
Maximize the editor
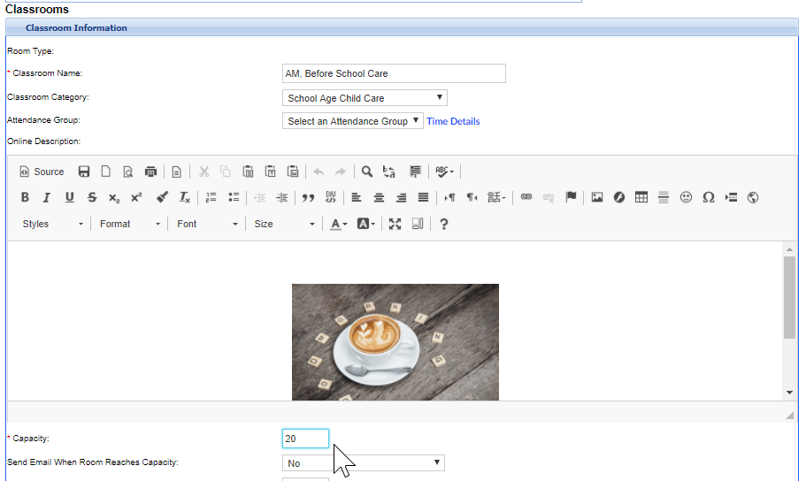[395, 224]
